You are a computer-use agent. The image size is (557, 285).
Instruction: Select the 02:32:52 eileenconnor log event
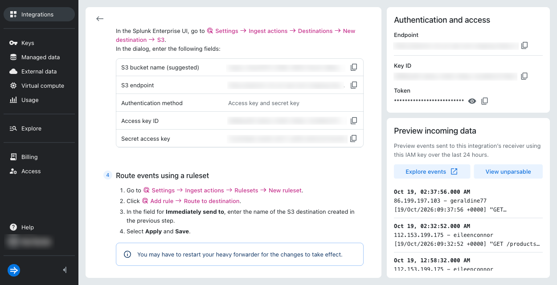(x=468, y=235)
